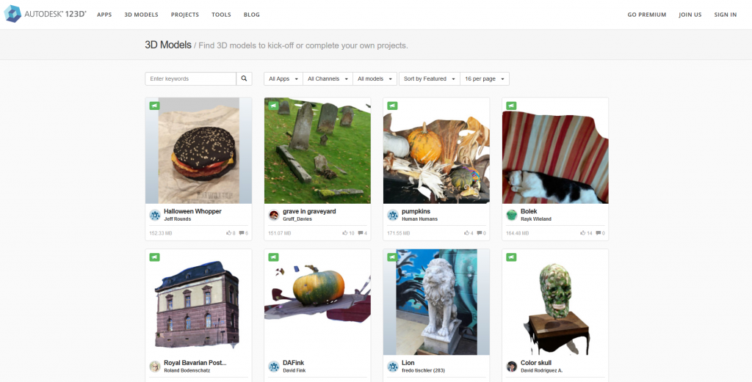Open the 16 per page dropdown

tap(484, 78)
